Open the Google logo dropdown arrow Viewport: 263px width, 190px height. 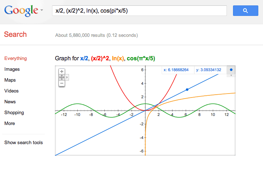pos(42,10)
